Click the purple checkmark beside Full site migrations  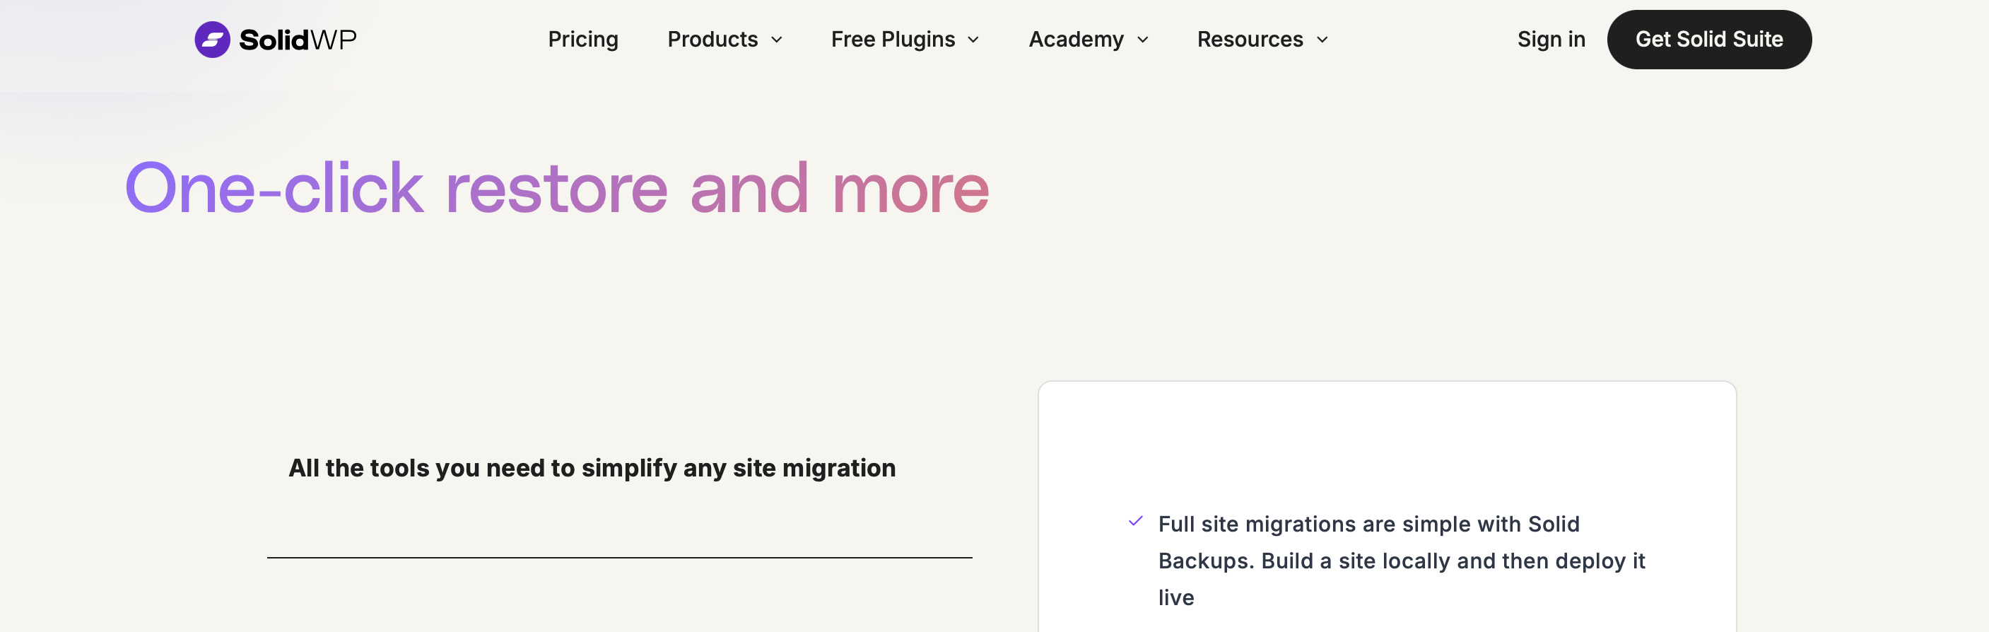pyautogui.click(x=1136, y=522)
